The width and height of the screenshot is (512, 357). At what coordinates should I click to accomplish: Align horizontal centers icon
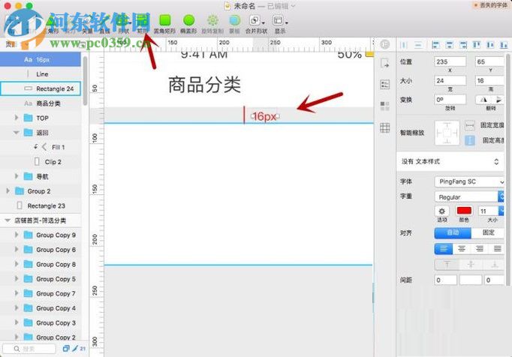[x=449, y=45]
